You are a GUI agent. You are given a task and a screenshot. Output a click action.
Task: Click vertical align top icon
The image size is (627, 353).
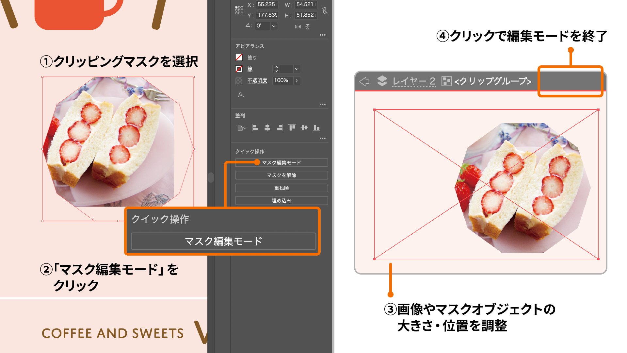[292, 128]
